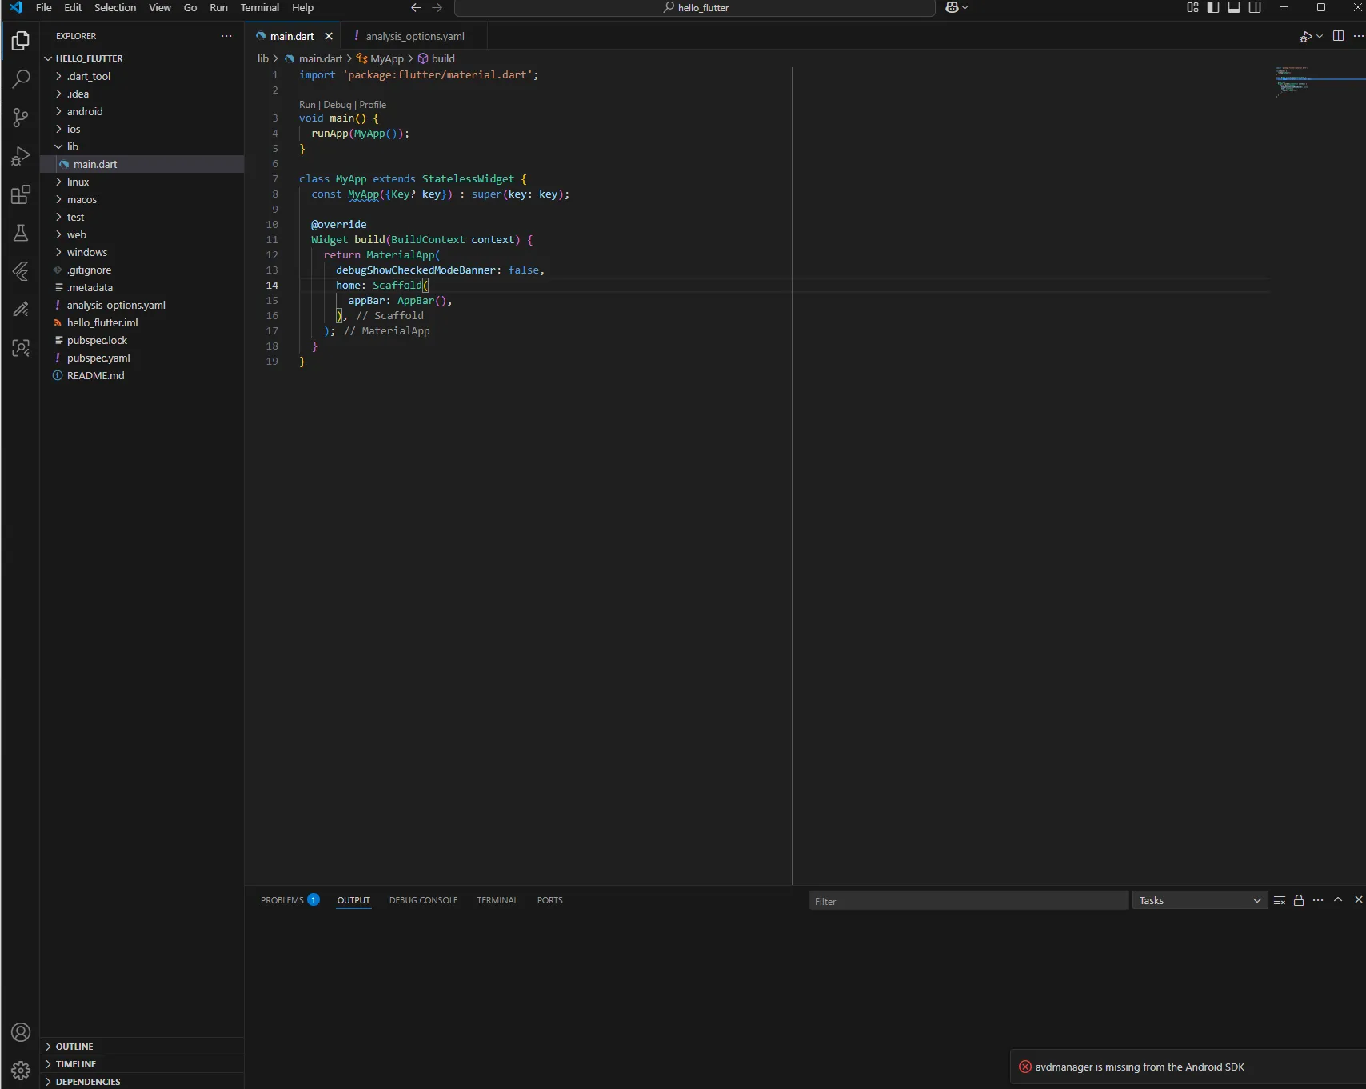Screen dimensions: 1366x1089
Task: Open the Search view icon
Action: pyautogui.click(x=21, y=78)
